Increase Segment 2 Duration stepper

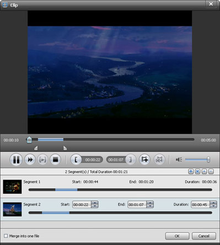pyautogui.click(x=213, y=203)
